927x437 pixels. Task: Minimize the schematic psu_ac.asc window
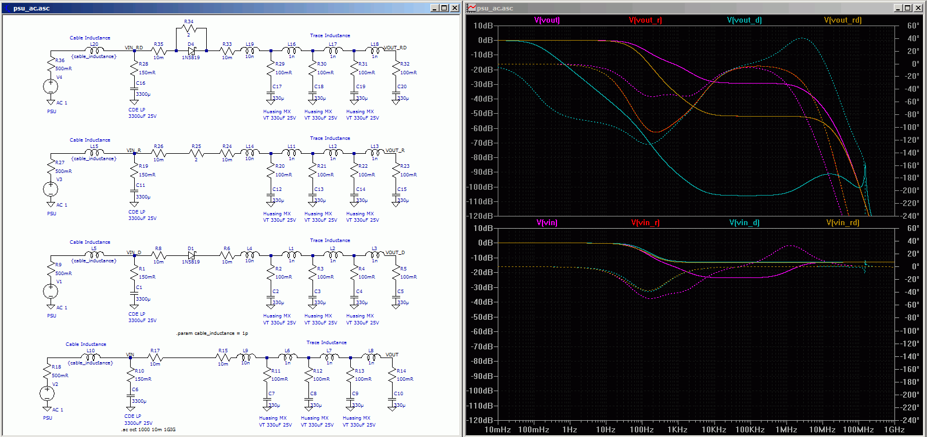434,8
